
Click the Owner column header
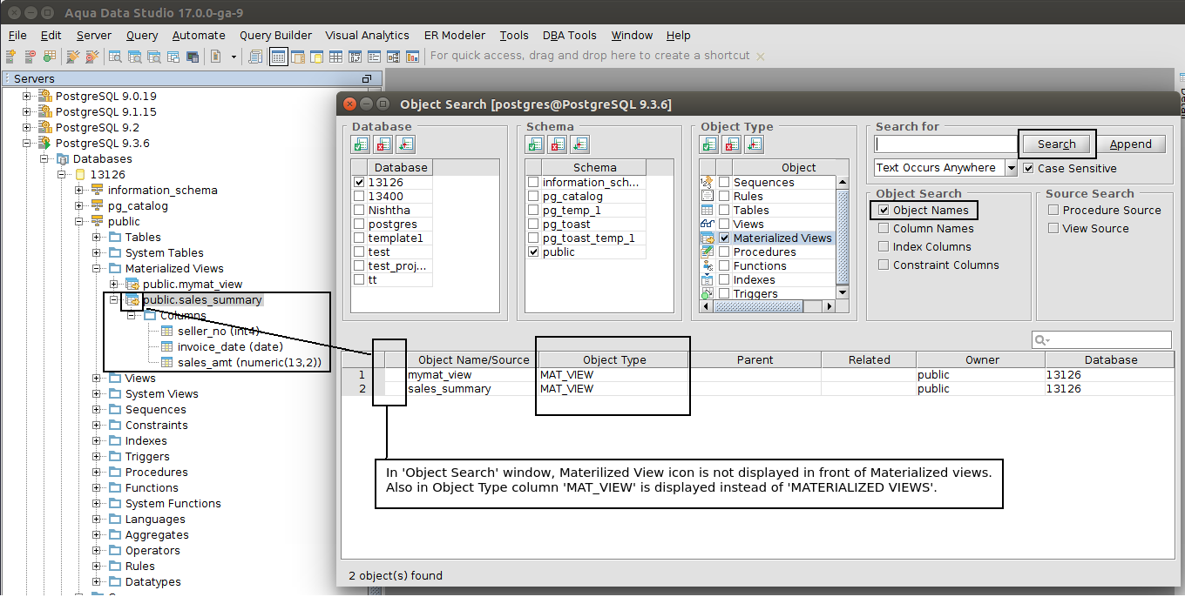pos(982,360)
